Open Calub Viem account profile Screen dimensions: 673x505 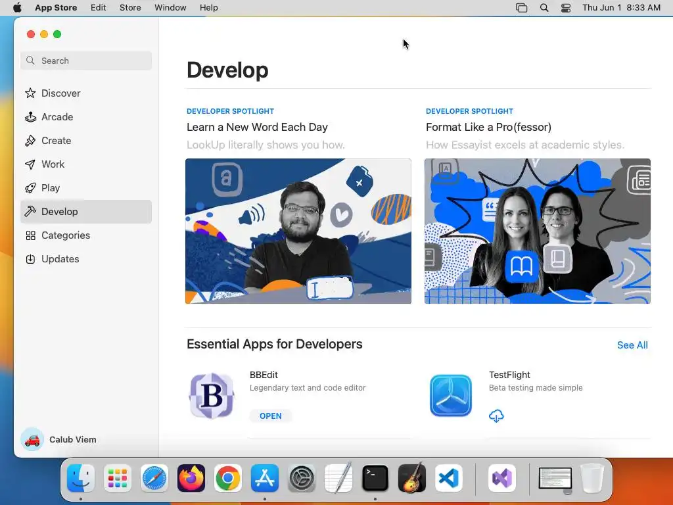[58, 439]
